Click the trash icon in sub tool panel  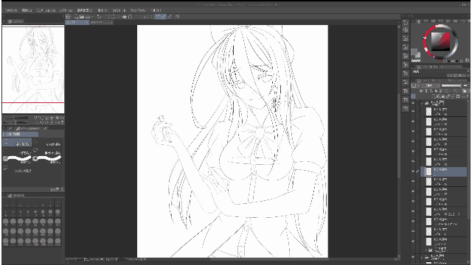[62, 189]
